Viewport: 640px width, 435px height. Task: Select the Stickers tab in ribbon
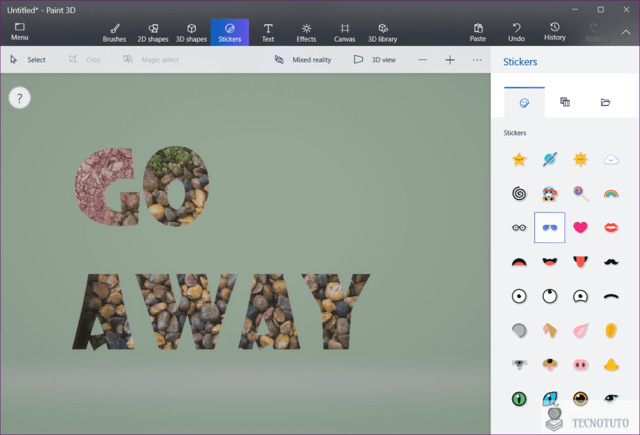click(230, 33)
